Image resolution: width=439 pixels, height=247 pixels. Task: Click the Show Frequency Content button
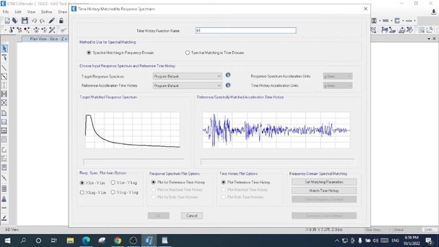point(324,200)
